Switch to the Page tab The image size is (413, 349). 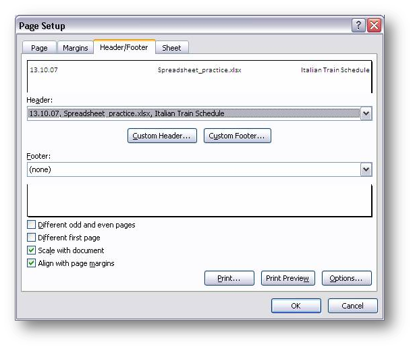pyautogui.click(x=39, y=48)
